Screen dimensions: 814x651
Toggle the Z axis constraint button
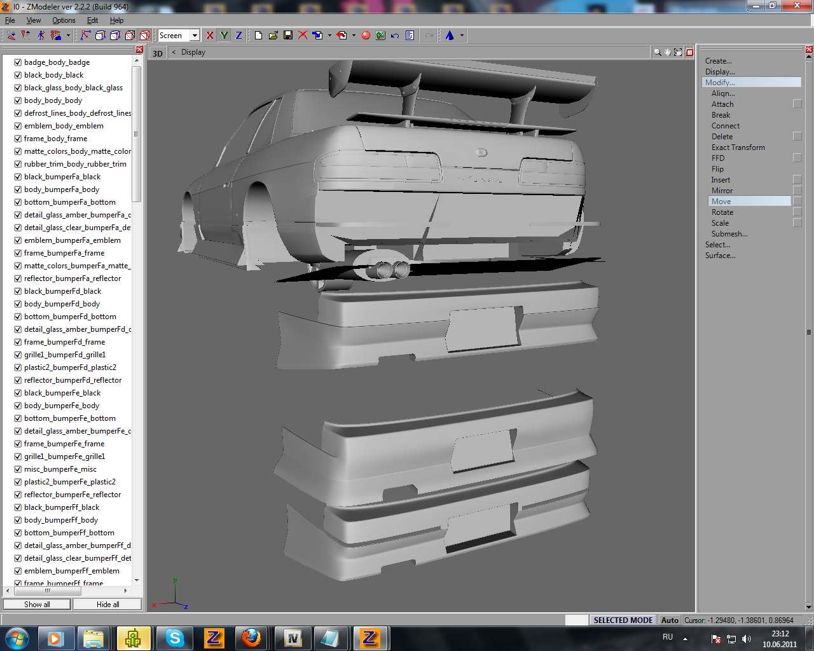tap(238, 36)
